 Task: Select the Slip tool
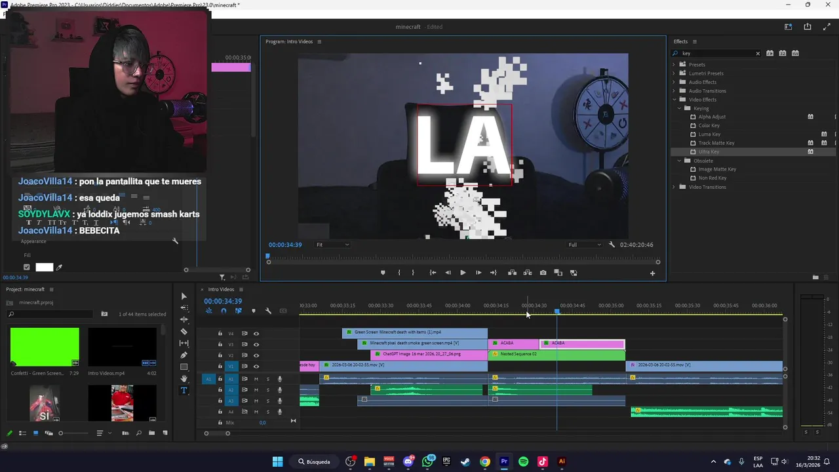pyautogui.click(x=184, y=344)
